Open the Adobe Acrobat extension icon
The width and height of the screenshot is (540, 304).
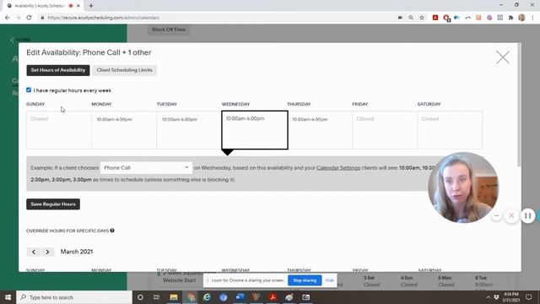pos(435,18)
